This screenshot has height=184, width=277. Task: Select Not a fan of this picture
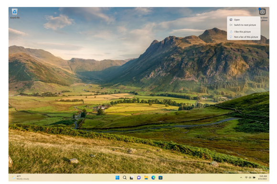click(x=244, y=37)
